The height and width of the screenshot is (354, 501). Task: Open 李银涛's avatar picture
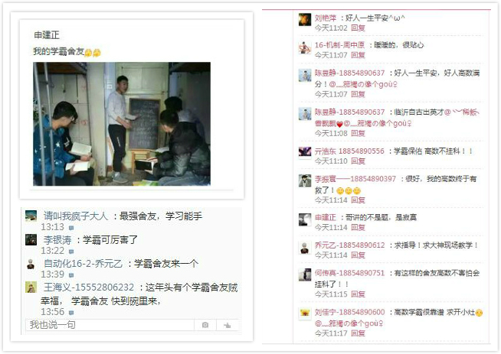(31, 239)
